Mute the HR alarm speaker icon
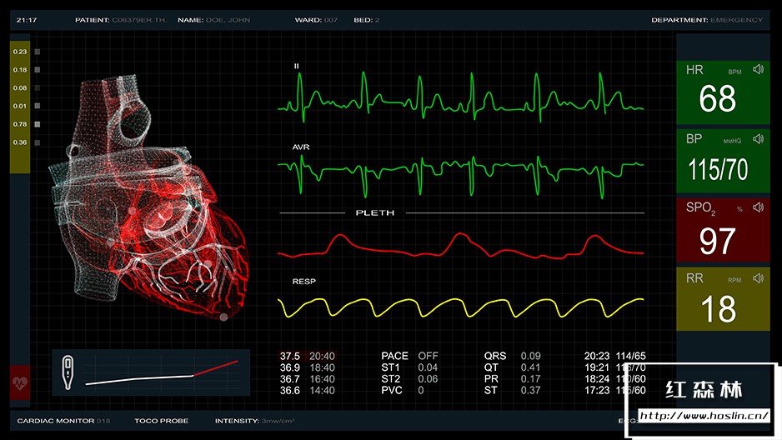 pyautogui.click(x=758, y=69)
